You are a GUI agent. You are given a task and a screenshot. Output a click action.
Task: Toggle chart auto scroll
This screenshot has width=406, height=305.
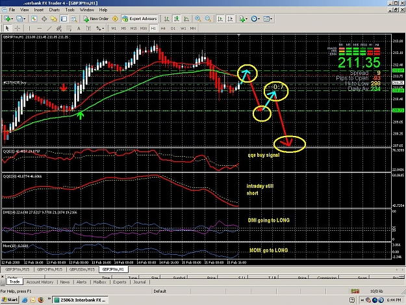click(x=220, y=19)
